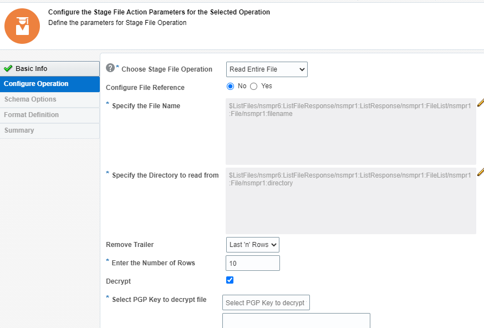Open the Select PGP Key to decrypt combo box
The width and height of the screenshot is (484, 328).
coord(266,302)
